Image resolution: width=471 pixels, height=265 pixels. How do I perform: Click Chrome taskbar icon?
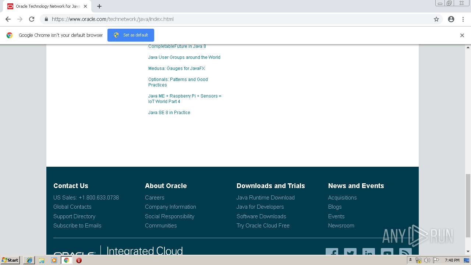67,260
